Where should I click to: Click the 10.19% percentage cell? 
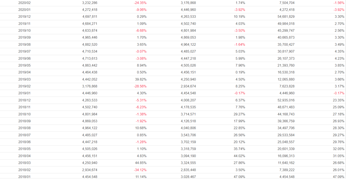coord(239,17)
